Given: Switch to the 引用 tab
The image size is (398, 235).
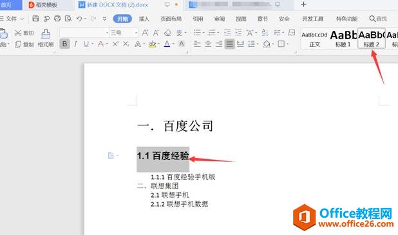Looking at the screenshot, I should click(198, 19).
